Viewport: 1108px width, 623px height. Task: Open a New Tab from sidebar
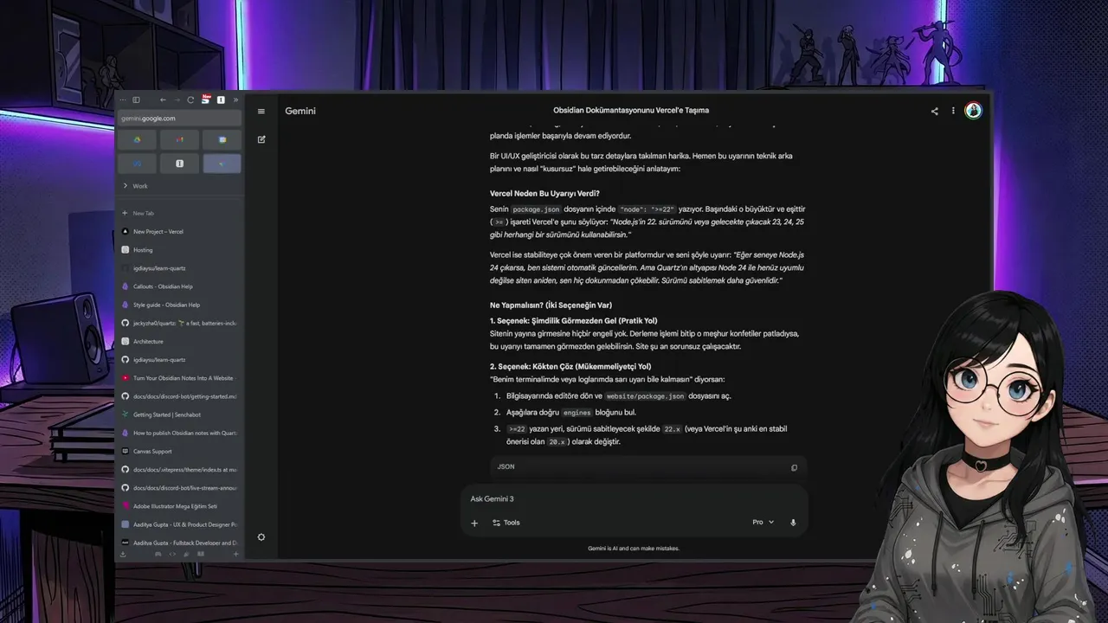click(180, 213)
